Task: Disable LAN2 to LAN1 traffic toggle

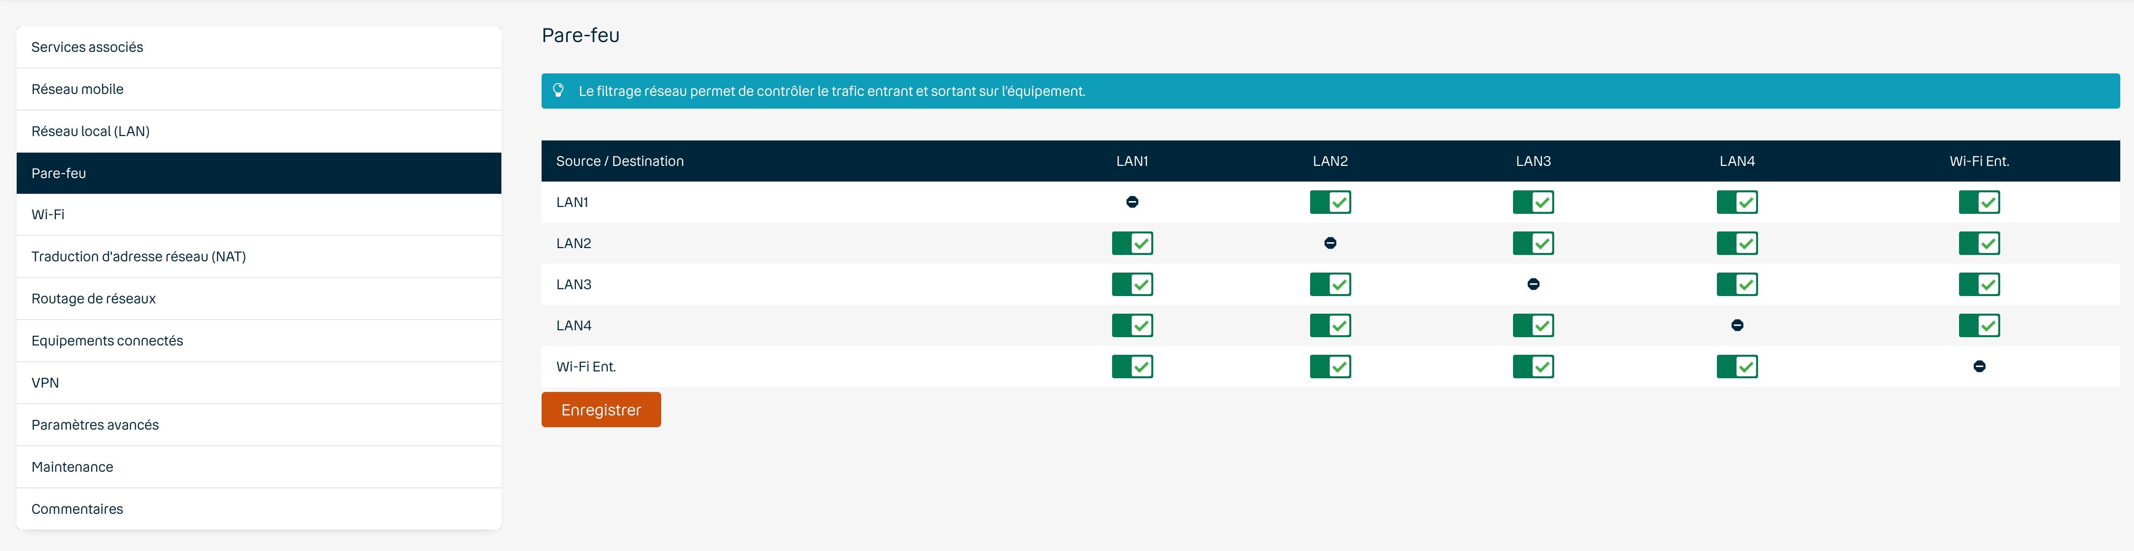Action: (1132, 243)
